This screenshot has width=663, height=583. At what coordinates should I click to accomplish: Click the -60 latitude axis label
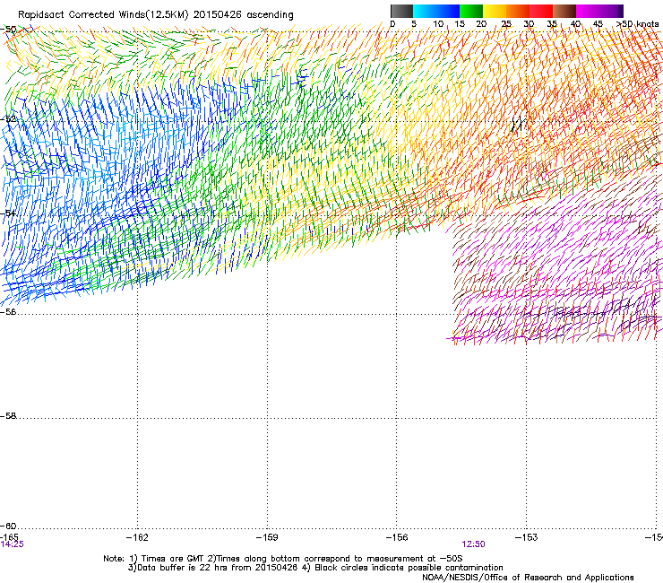pos(8,526)
